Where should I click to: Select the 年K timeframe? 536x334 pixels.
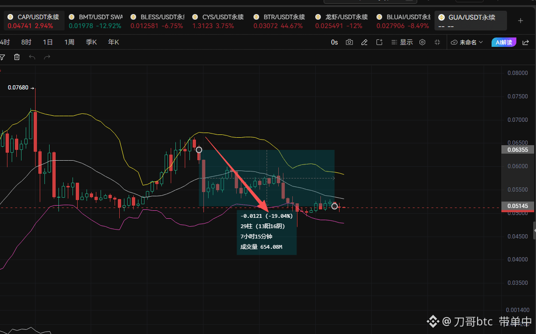pos(114,42)
